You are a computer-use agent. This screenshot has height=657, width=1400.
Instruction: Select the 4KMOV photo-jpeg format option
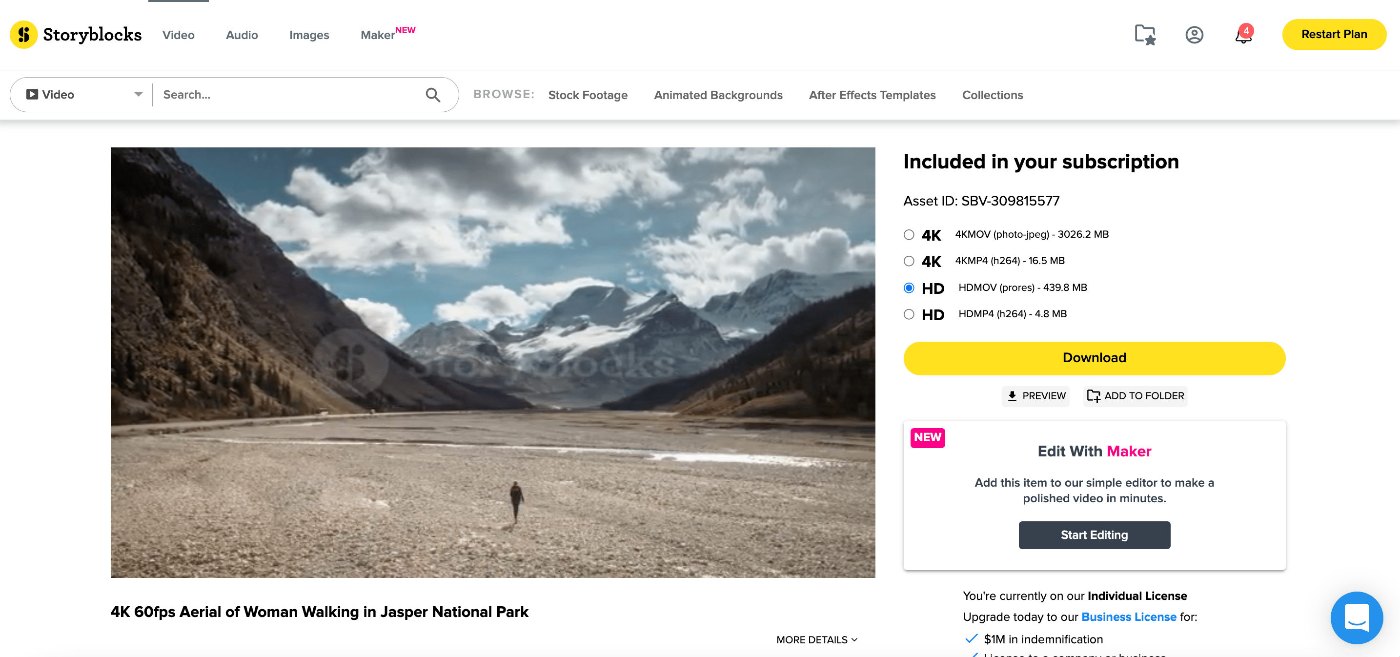coord(909,235)
